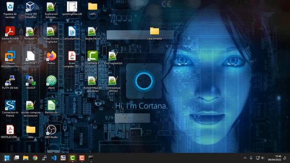
Task: Open Task View in the taskbar
Action: click(16, 158)
